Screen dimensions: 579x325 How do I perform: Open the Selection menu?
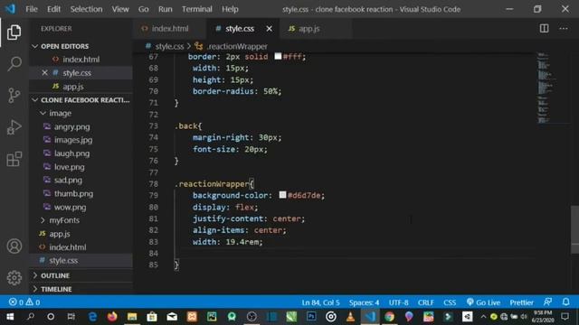87,9
